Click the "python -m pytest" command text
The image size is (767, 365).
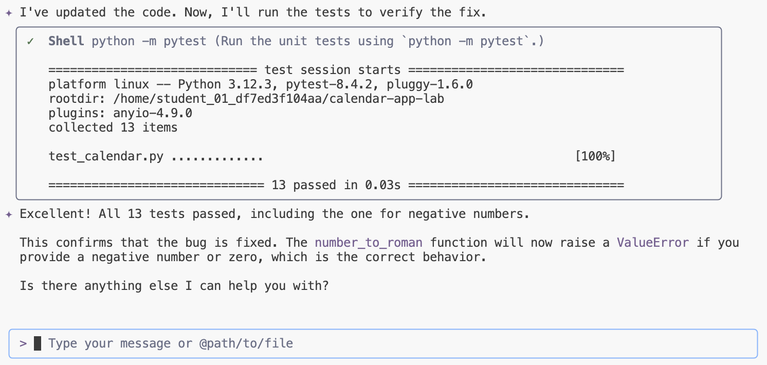point(149,42)
